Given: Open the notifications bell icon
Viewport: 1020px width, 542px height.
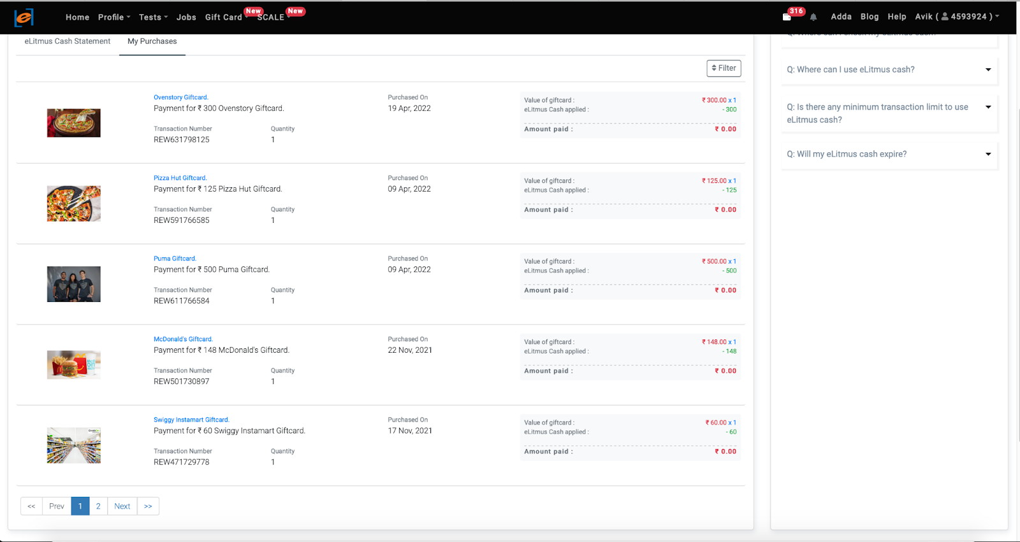Looking at the screenshot, I should [813, 17].
